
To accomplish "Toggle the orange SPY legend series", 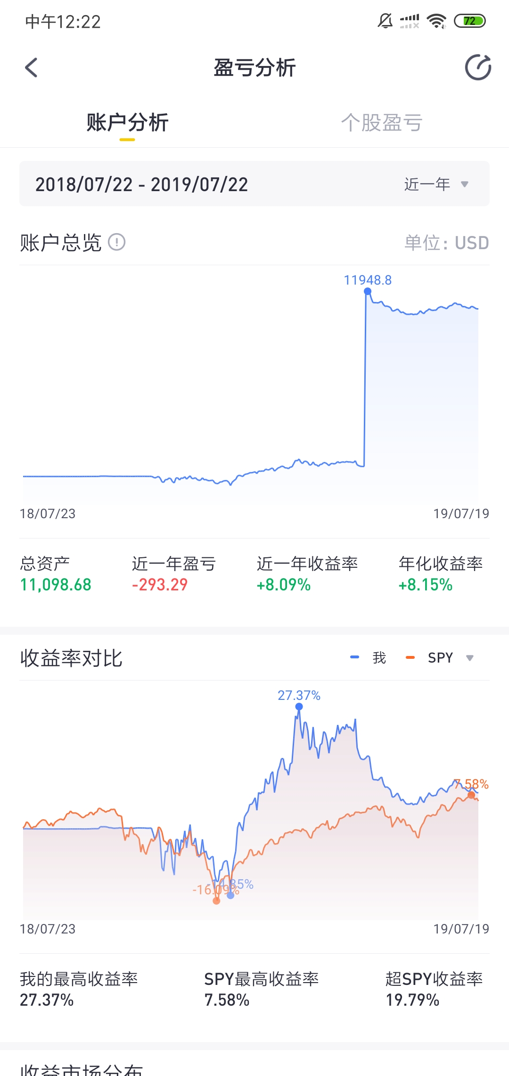I will pos(429,657).
